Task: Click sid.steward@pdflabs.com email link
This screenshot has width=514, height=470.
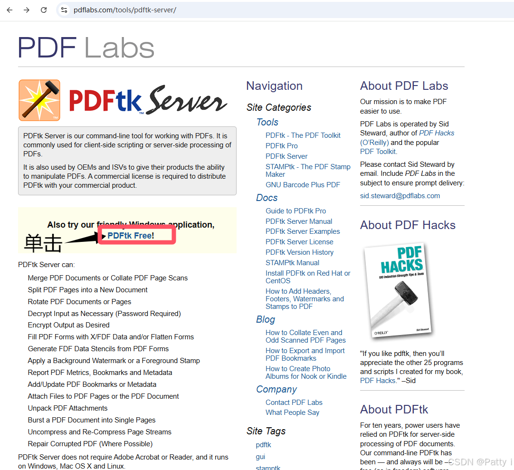Action: (x=400, y=196)
